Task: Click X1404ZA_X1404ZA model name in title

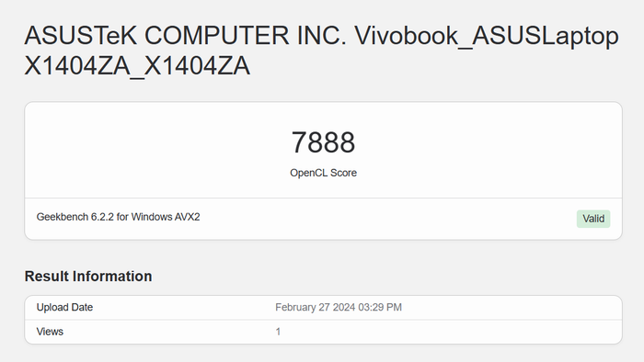Action: click(137, 66)
